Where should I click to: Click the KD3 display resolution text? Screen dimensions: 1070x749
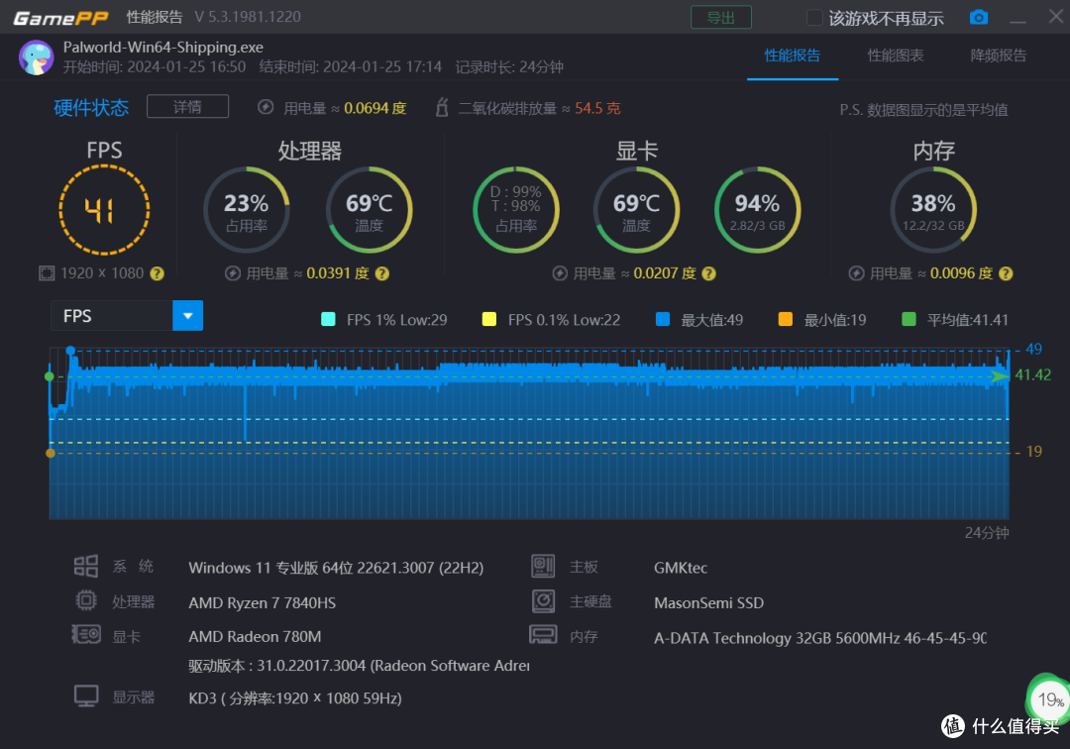(x=295, y=698)
